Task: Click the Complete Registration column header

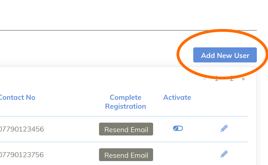Action: (x=125, y=102)
